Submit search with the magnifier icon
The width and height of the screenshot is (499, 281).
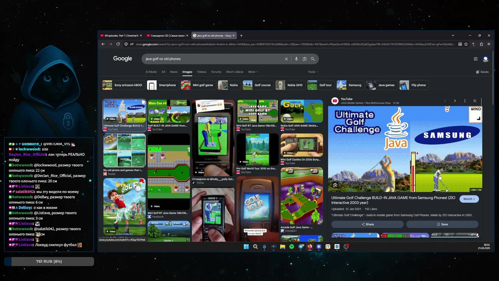[313, 59]
